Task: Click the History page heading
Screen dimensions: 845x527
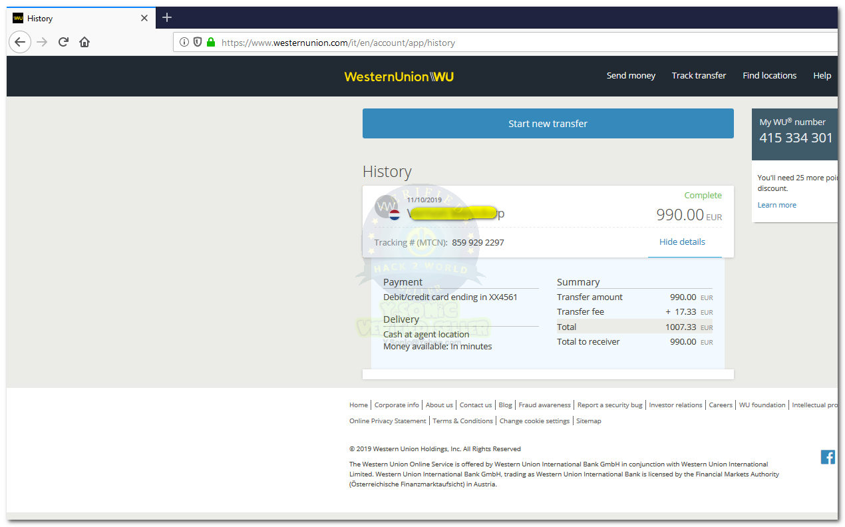Action: click(x=387, y=172)
